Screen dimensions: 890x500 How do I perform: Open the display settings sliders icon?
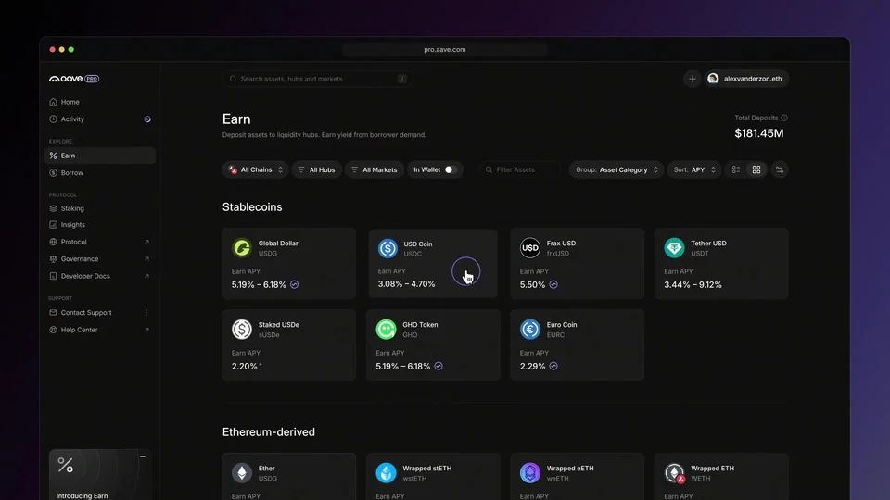coord(780,169)
